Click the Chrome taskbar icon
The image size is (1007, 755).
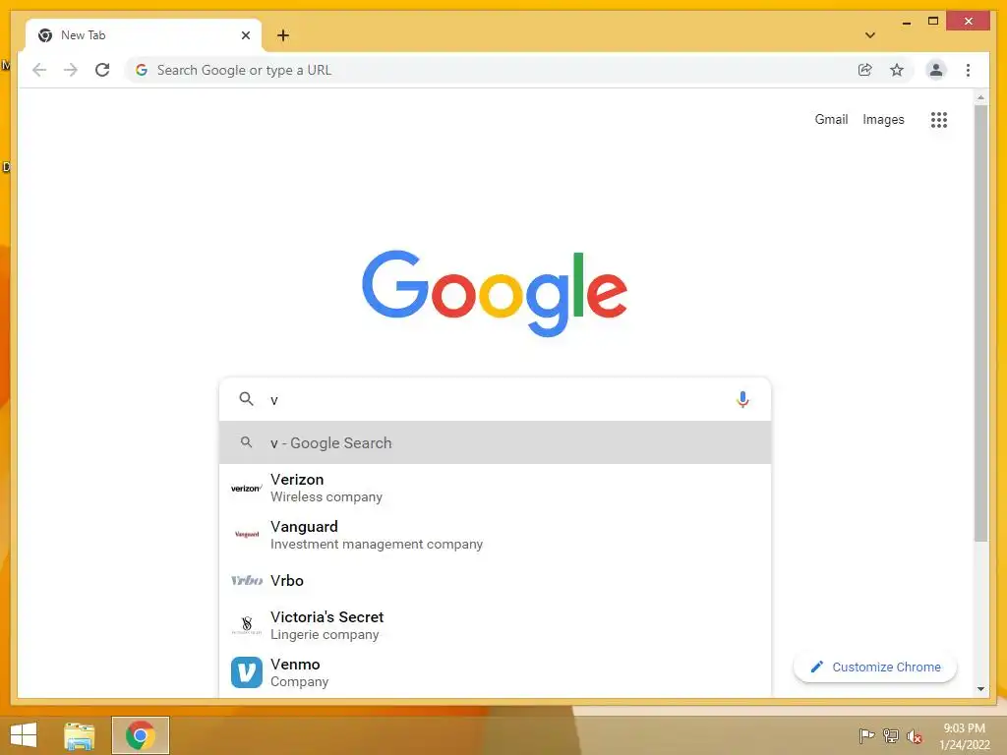(141, 735)
